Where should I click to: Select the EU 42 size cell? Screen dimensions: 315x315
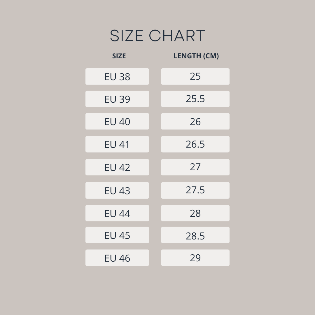point(117,167)
